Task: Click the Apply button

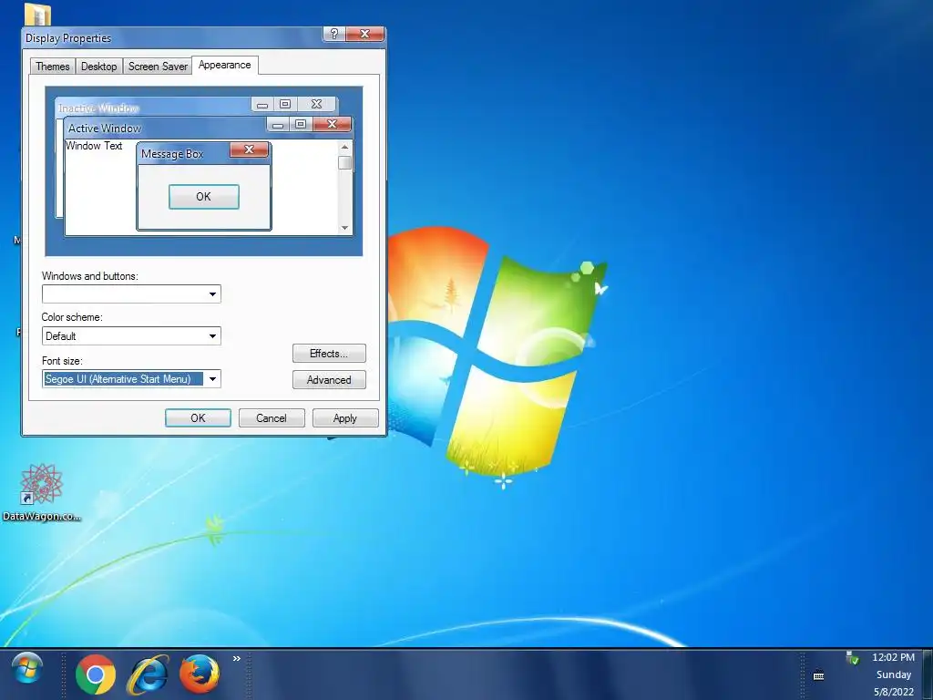Action: click(x=345, y=417)
